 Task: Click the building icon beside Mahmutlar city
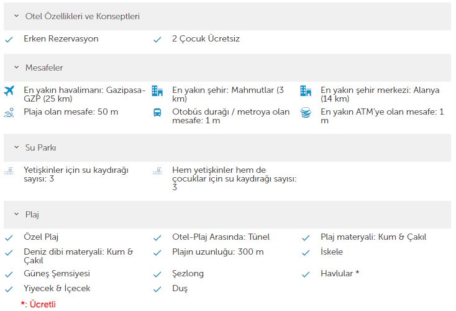click(157, 91)
